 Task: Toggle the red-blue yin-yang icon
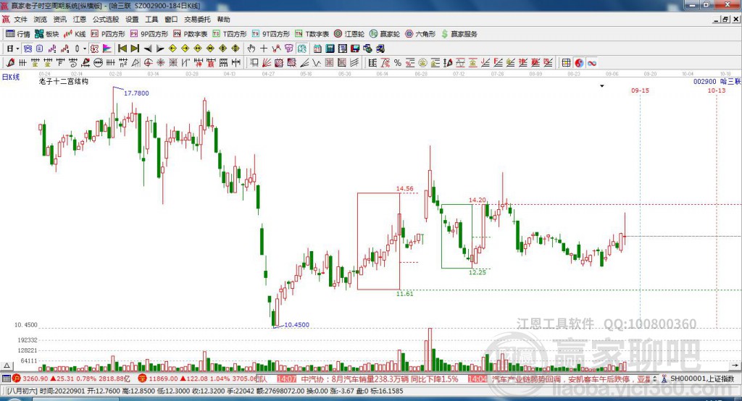tap(579, 62)
